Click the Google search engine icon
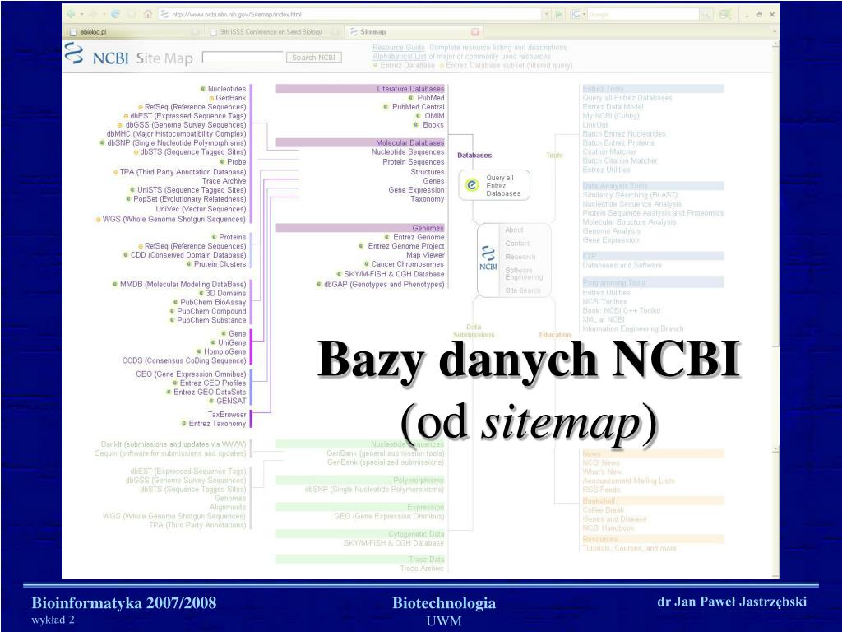This screenshot has height=632, width=842. pyautogui.click(x=576, y=15)
